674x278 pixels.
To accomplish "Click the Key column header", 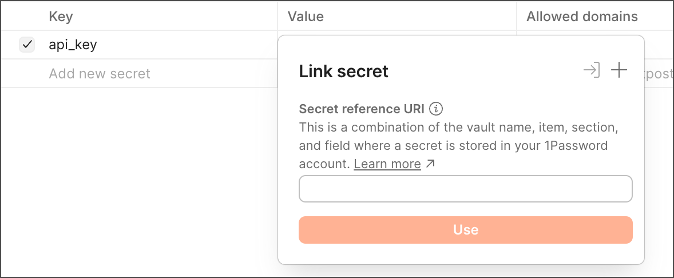I will click(x=61, y=17).
